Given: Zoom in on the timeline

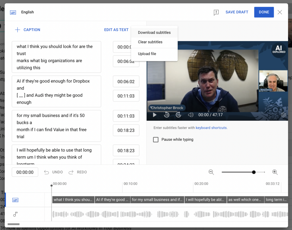Looking at the screenshot, I should [x=275, y=172].
